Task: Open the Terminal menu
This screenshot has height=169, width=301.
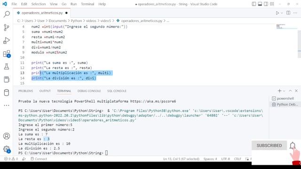Action: pos(87,4)
